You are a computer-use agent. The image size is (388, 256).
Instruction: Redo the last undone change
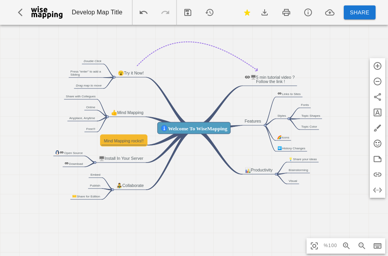click(165, 12)
